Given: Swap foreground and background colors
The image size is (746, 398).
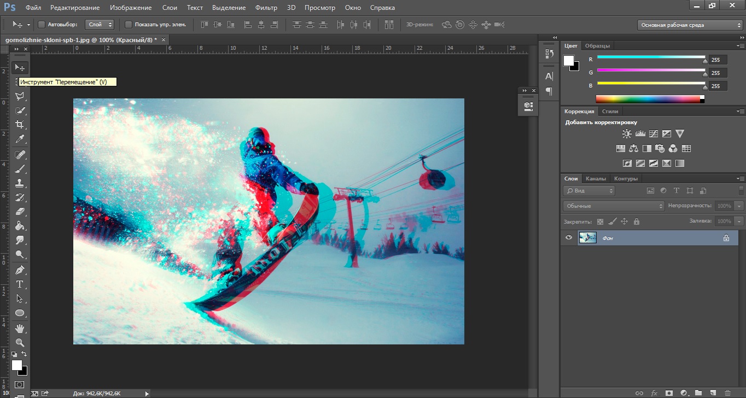Looking at the screenshot, I should click(x=24, y=354).
